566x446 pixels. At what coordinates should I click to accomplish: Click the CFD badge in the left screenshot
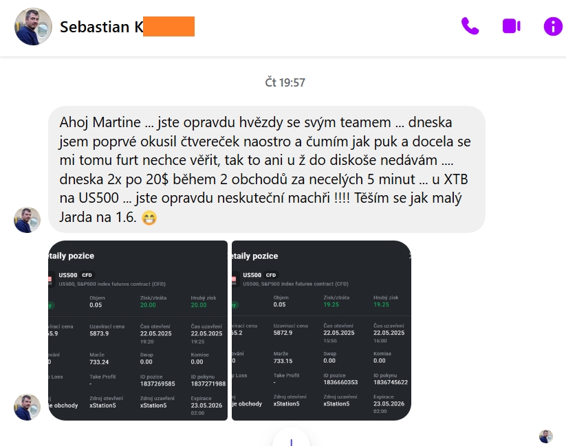[87, 275]
